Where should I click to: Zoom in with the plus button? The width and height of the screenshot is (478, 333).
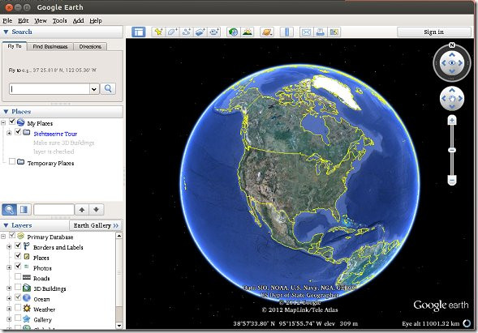[x=452, y=121]
